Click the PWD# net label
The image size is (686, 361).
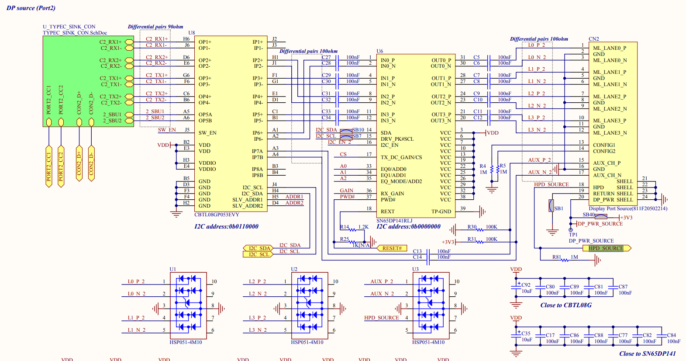point(347,197)
